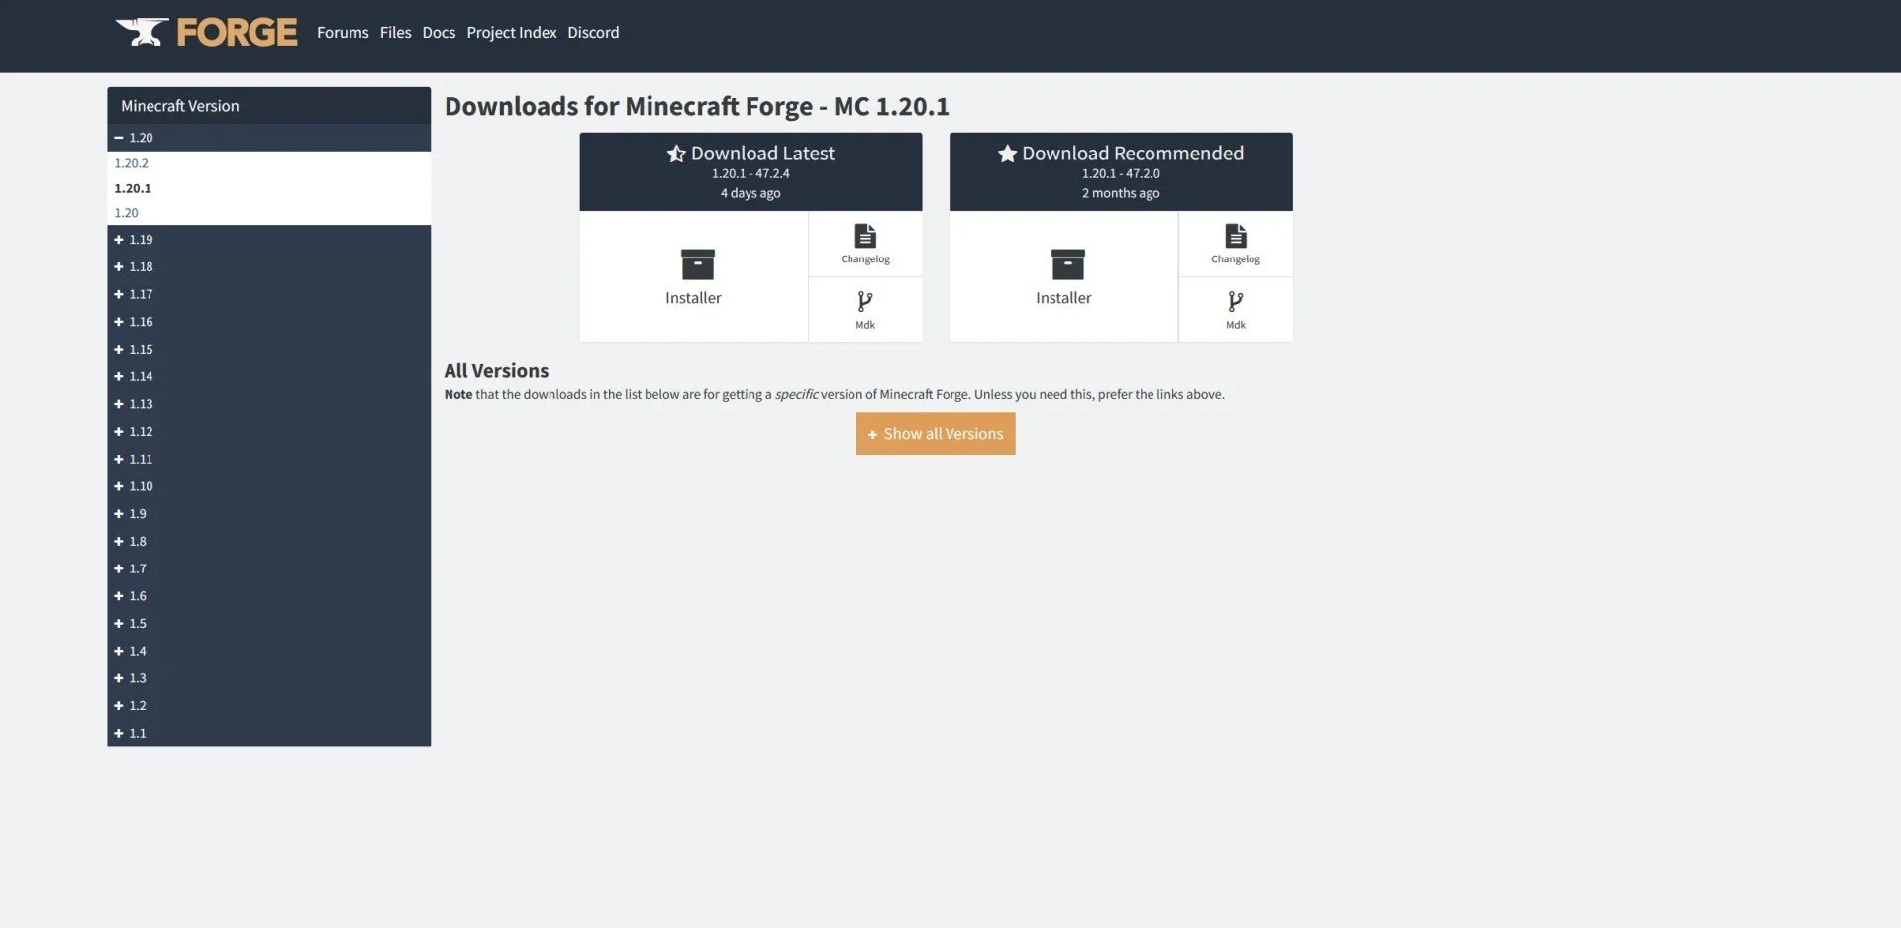Expand the 1.4 version group
The image size is (1901, 928).
268,651
